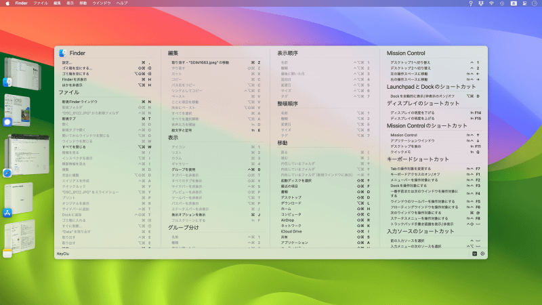Open the 編集 menu in menu bar

(57, 3)
